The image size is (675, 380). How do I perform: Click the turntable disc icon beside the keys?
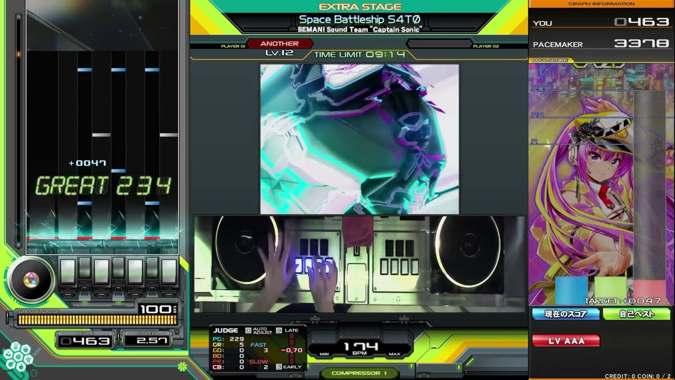pos(31,279)
